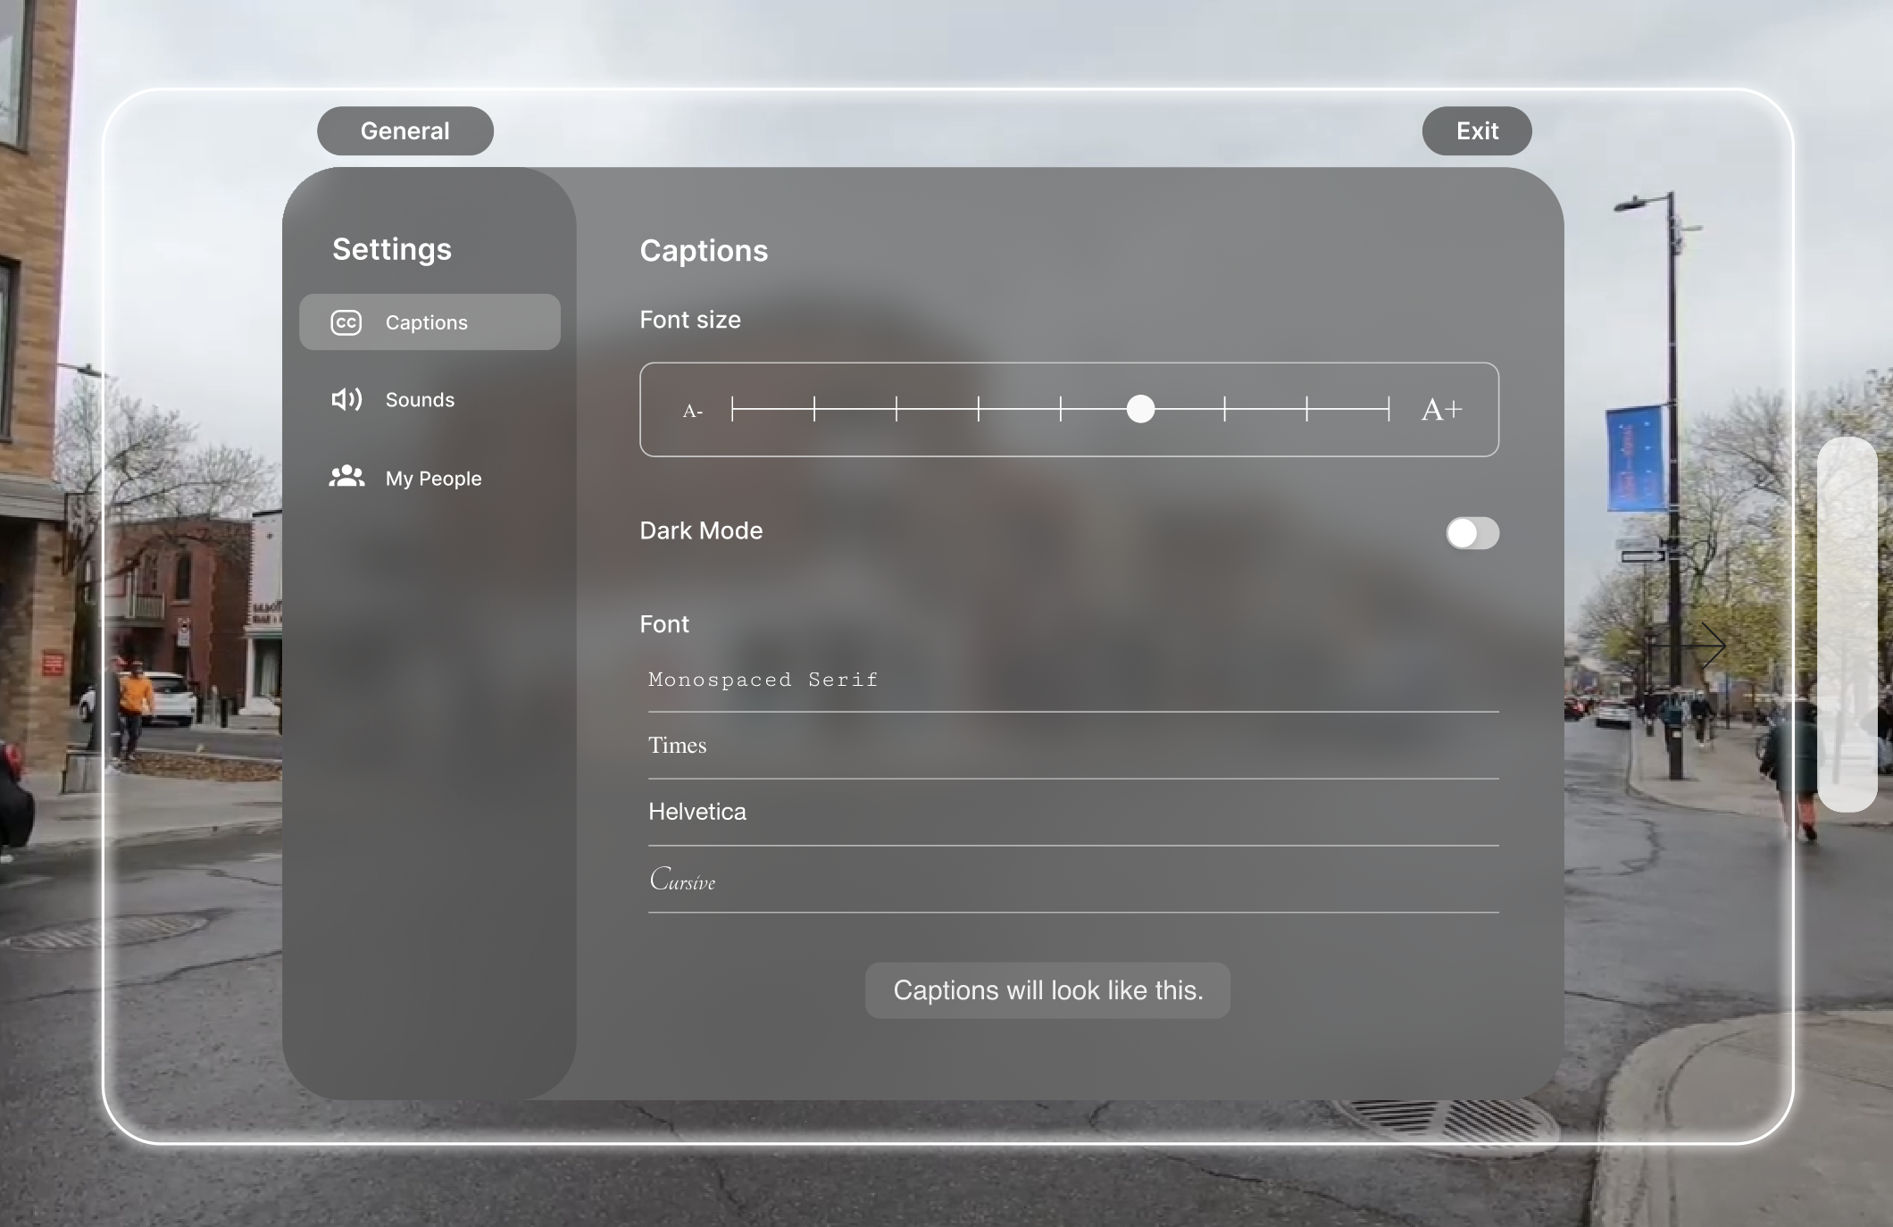Click the Sounds speaker icon

[x=346, y=399]
